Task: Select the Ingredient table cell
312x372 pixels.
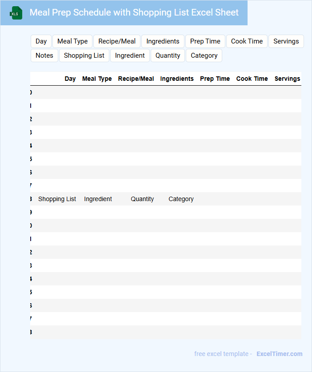Action: (x=98, y=199)
